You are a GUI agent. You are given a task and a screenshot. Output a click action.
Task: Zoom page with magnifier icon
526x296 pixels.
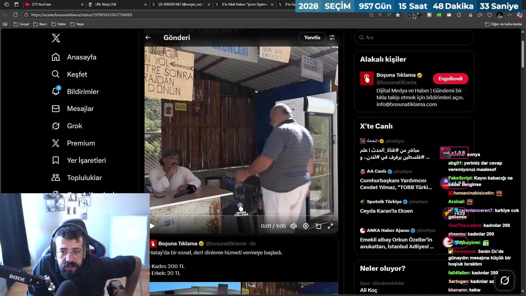coord(380,15)
